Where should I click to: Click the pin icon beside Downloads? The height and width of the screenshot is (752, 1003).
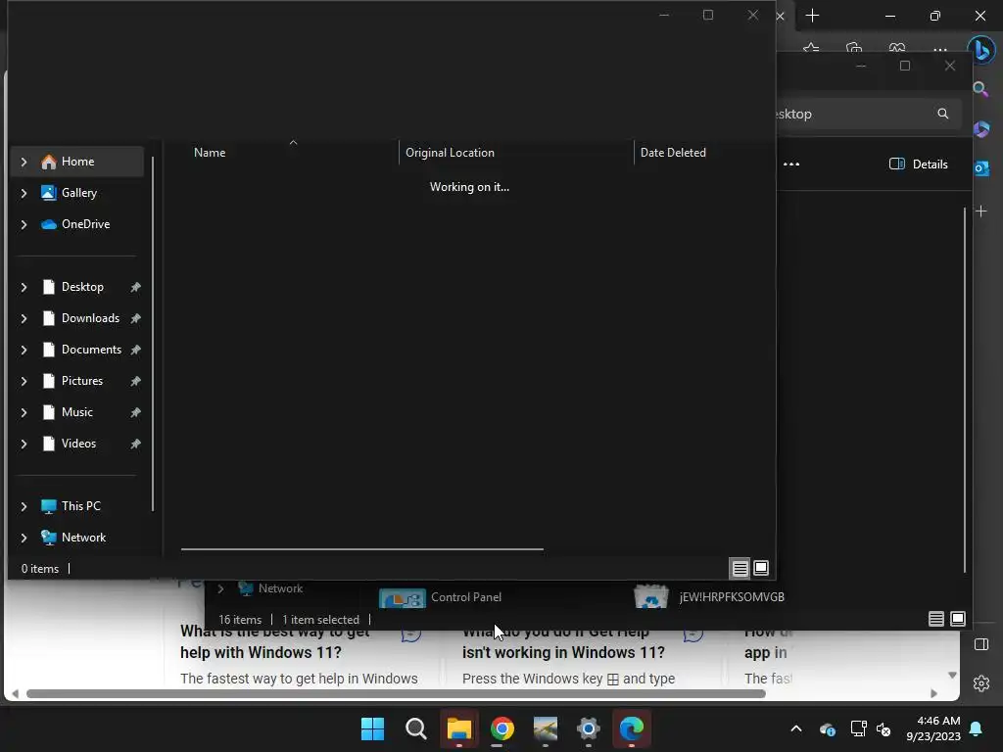click(x=135, y=319)
